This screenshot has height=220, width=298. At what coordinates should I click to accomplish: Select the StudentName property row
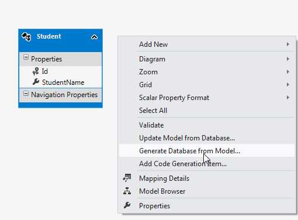pos(60,82)
